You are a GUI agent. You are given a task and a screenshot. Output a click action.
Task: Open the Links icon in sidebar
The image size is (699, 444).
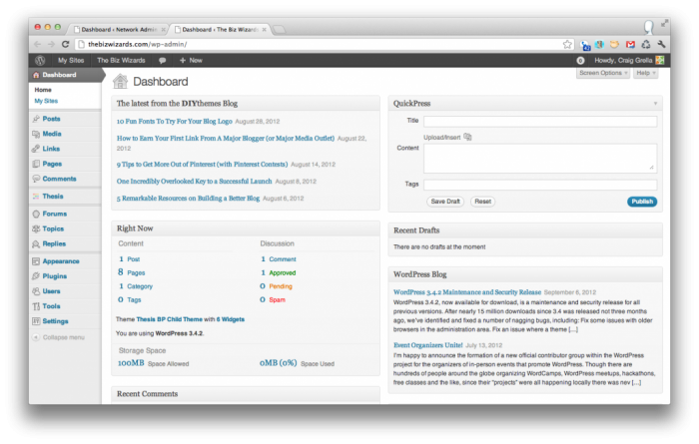tap(36, 149)
